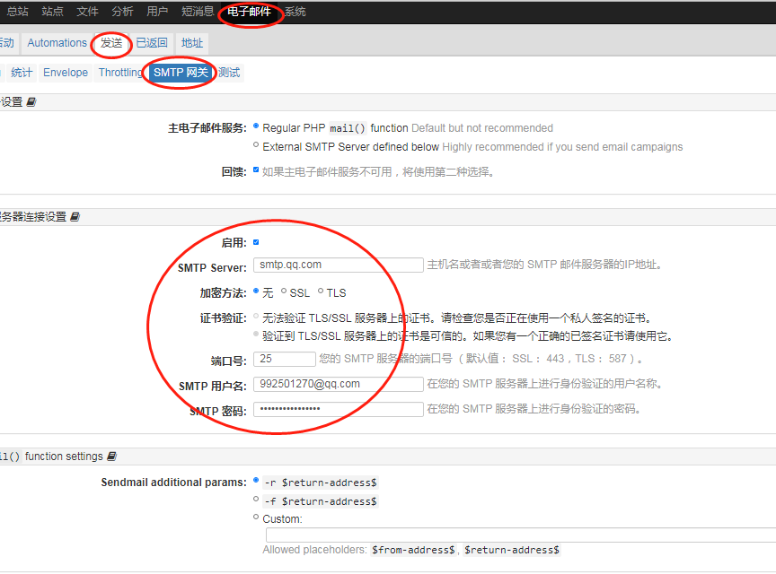
Task: Click the 端口号 port input field
Action: pyautogui.click(x=285, y=359)
